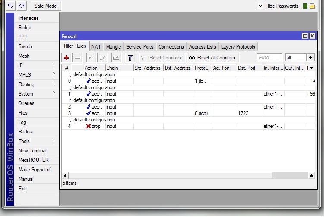Image resolution: width=326 pixels, height=217 pixels.
Task: Expand the Tools submenu arrow
Action: (x=54, y=140)
